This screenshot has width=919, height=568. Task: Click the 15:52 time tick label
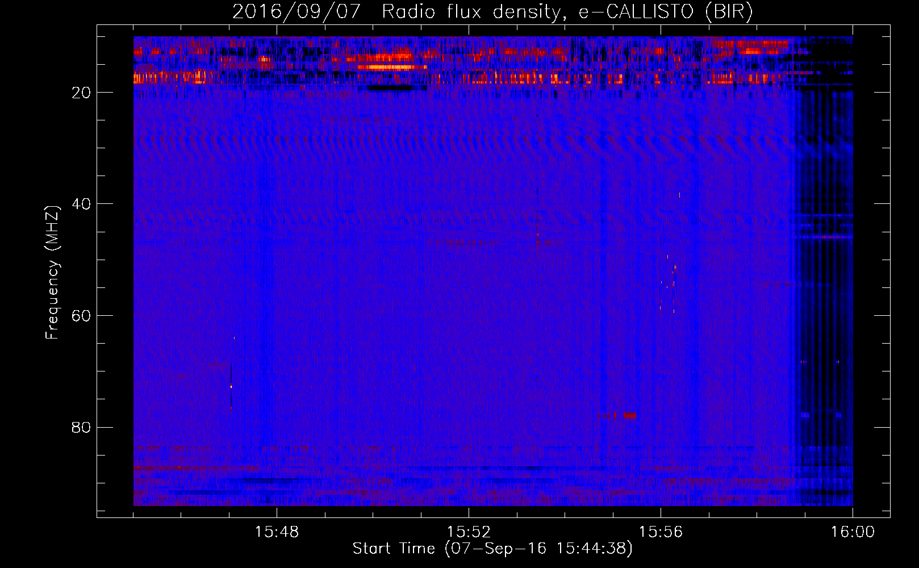coord(469,532)
